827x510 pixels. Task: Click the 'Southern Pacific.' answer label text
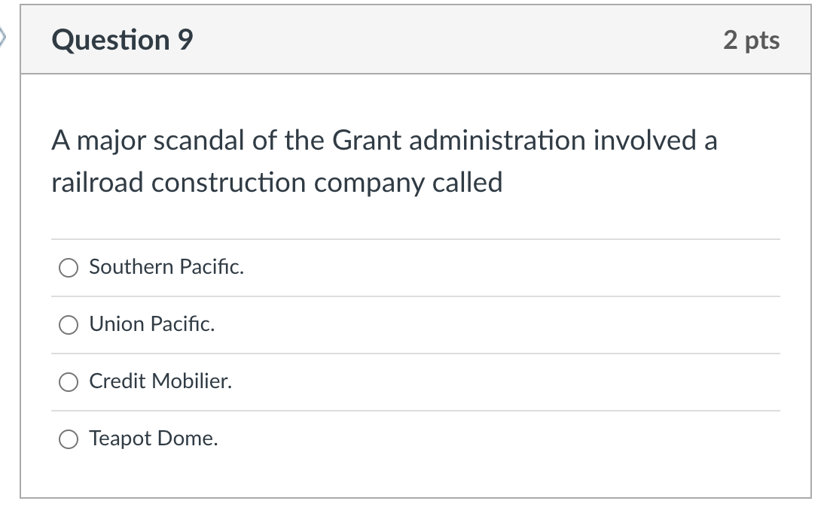[166, 267]
